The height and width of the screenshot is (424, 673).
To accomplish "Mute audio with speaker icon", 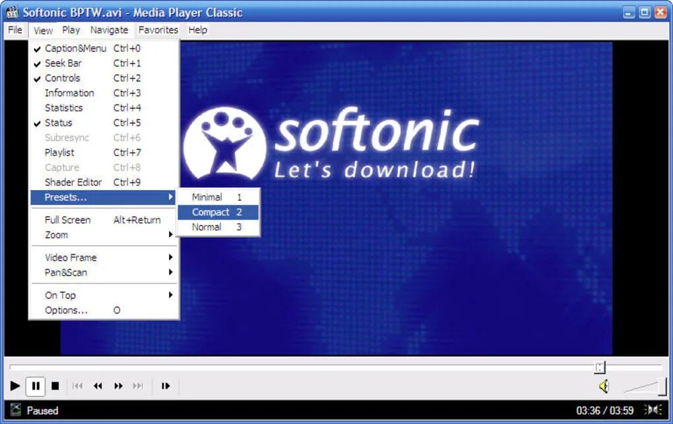I will (604, 386).
